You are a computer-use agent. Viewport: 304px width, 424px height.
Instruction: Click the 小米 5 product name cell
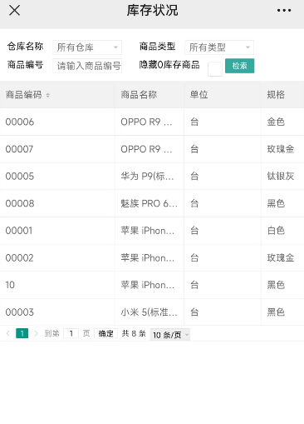(149, 312)
